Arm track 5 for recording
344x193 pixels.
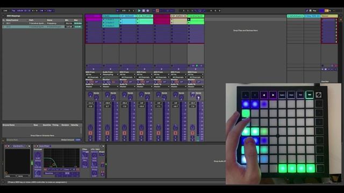click(x=159, y=140)
